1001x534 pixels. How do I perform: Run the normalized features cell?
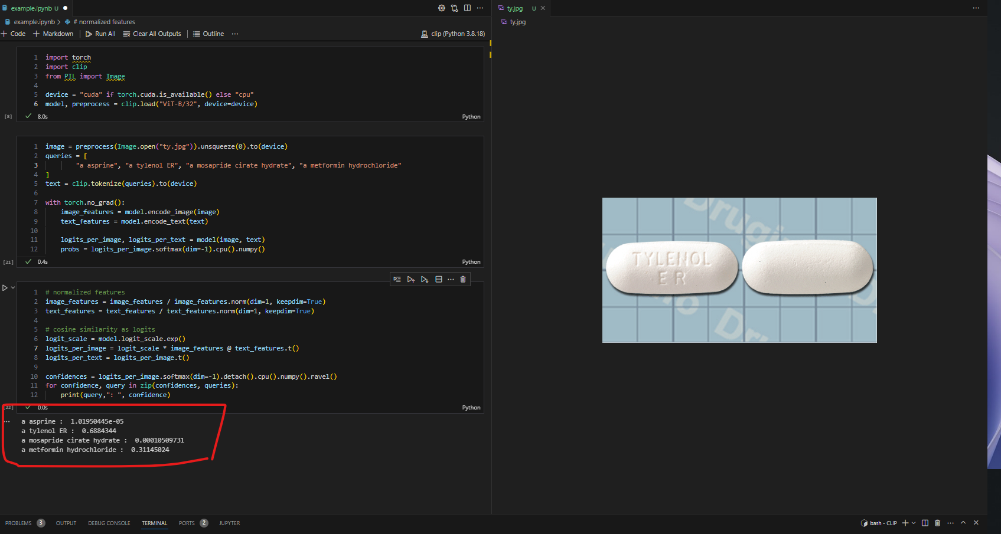click(x=5, y=288)
